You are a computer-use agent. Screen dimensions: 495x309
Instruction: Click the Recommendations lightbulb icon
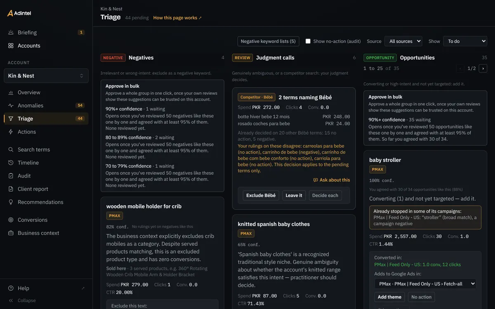[x=11, y=202]
